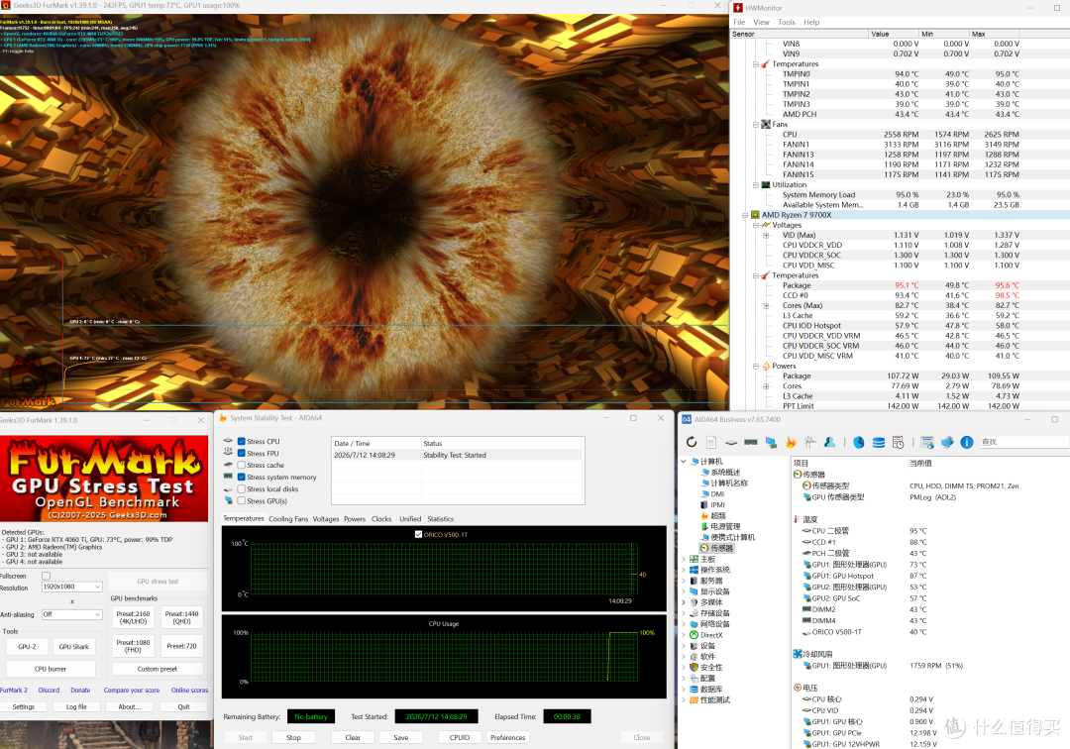Click the blue info icon in AIDA64 toolbar
Image resolution: width=1070 pixels, height=749 pixels.
tap(966, 442)
